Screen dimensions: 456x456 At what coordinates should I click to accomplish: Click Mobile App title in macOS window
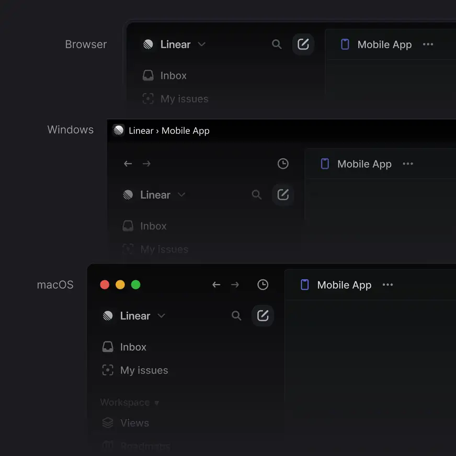click(344, 286)
